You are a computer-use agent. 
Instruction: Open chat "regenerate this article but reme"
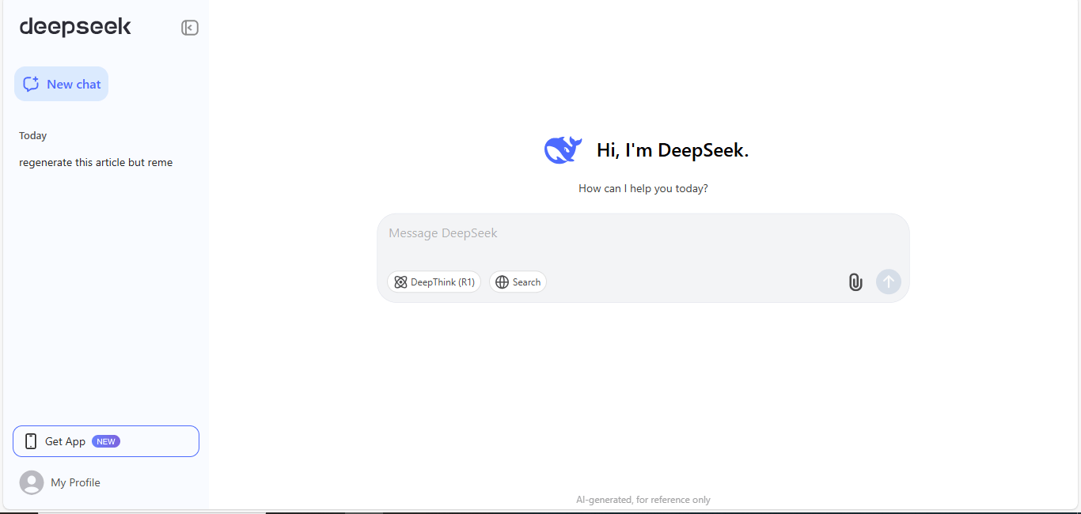pyautogui.click(x=96, y=162)
